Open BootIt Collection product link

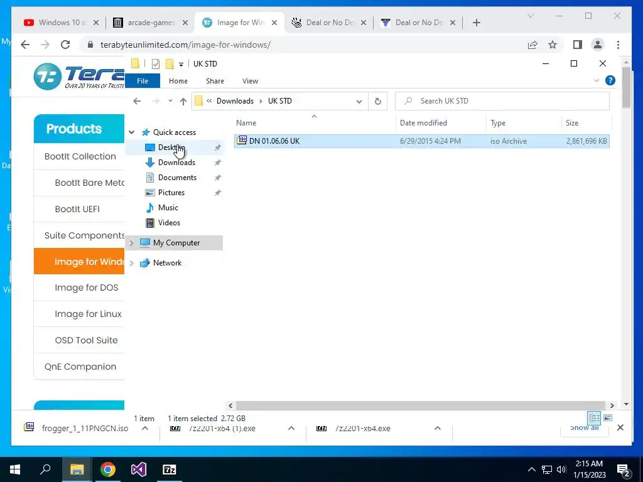point(80,156)
